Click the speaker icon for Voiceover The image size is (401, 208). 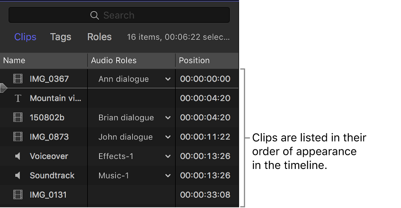click(18, 156)
